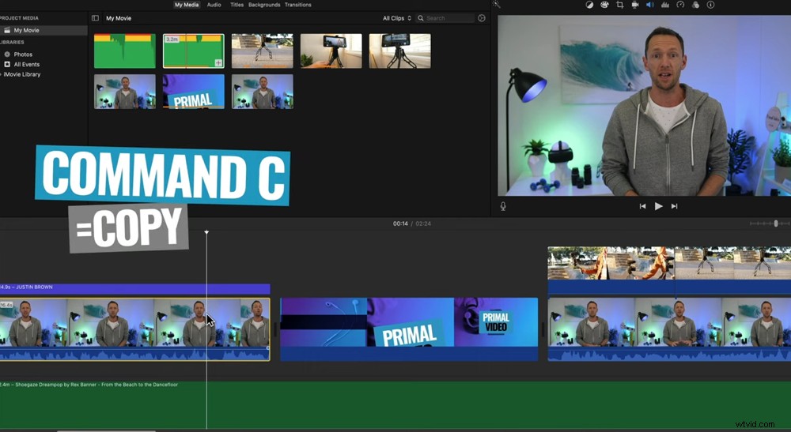Select the Shoegaze Dreampop music track

click(x=395, y=405)
